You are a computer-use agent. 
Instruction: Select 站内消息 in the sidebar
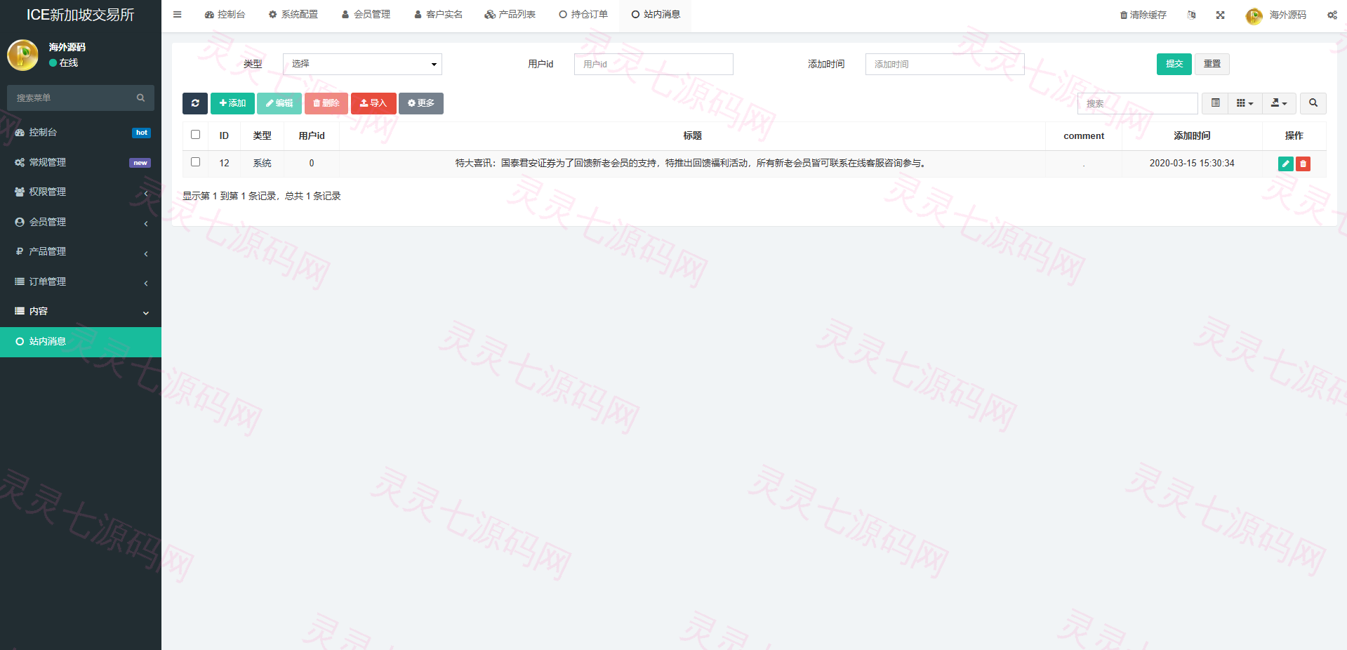[81, 342]
